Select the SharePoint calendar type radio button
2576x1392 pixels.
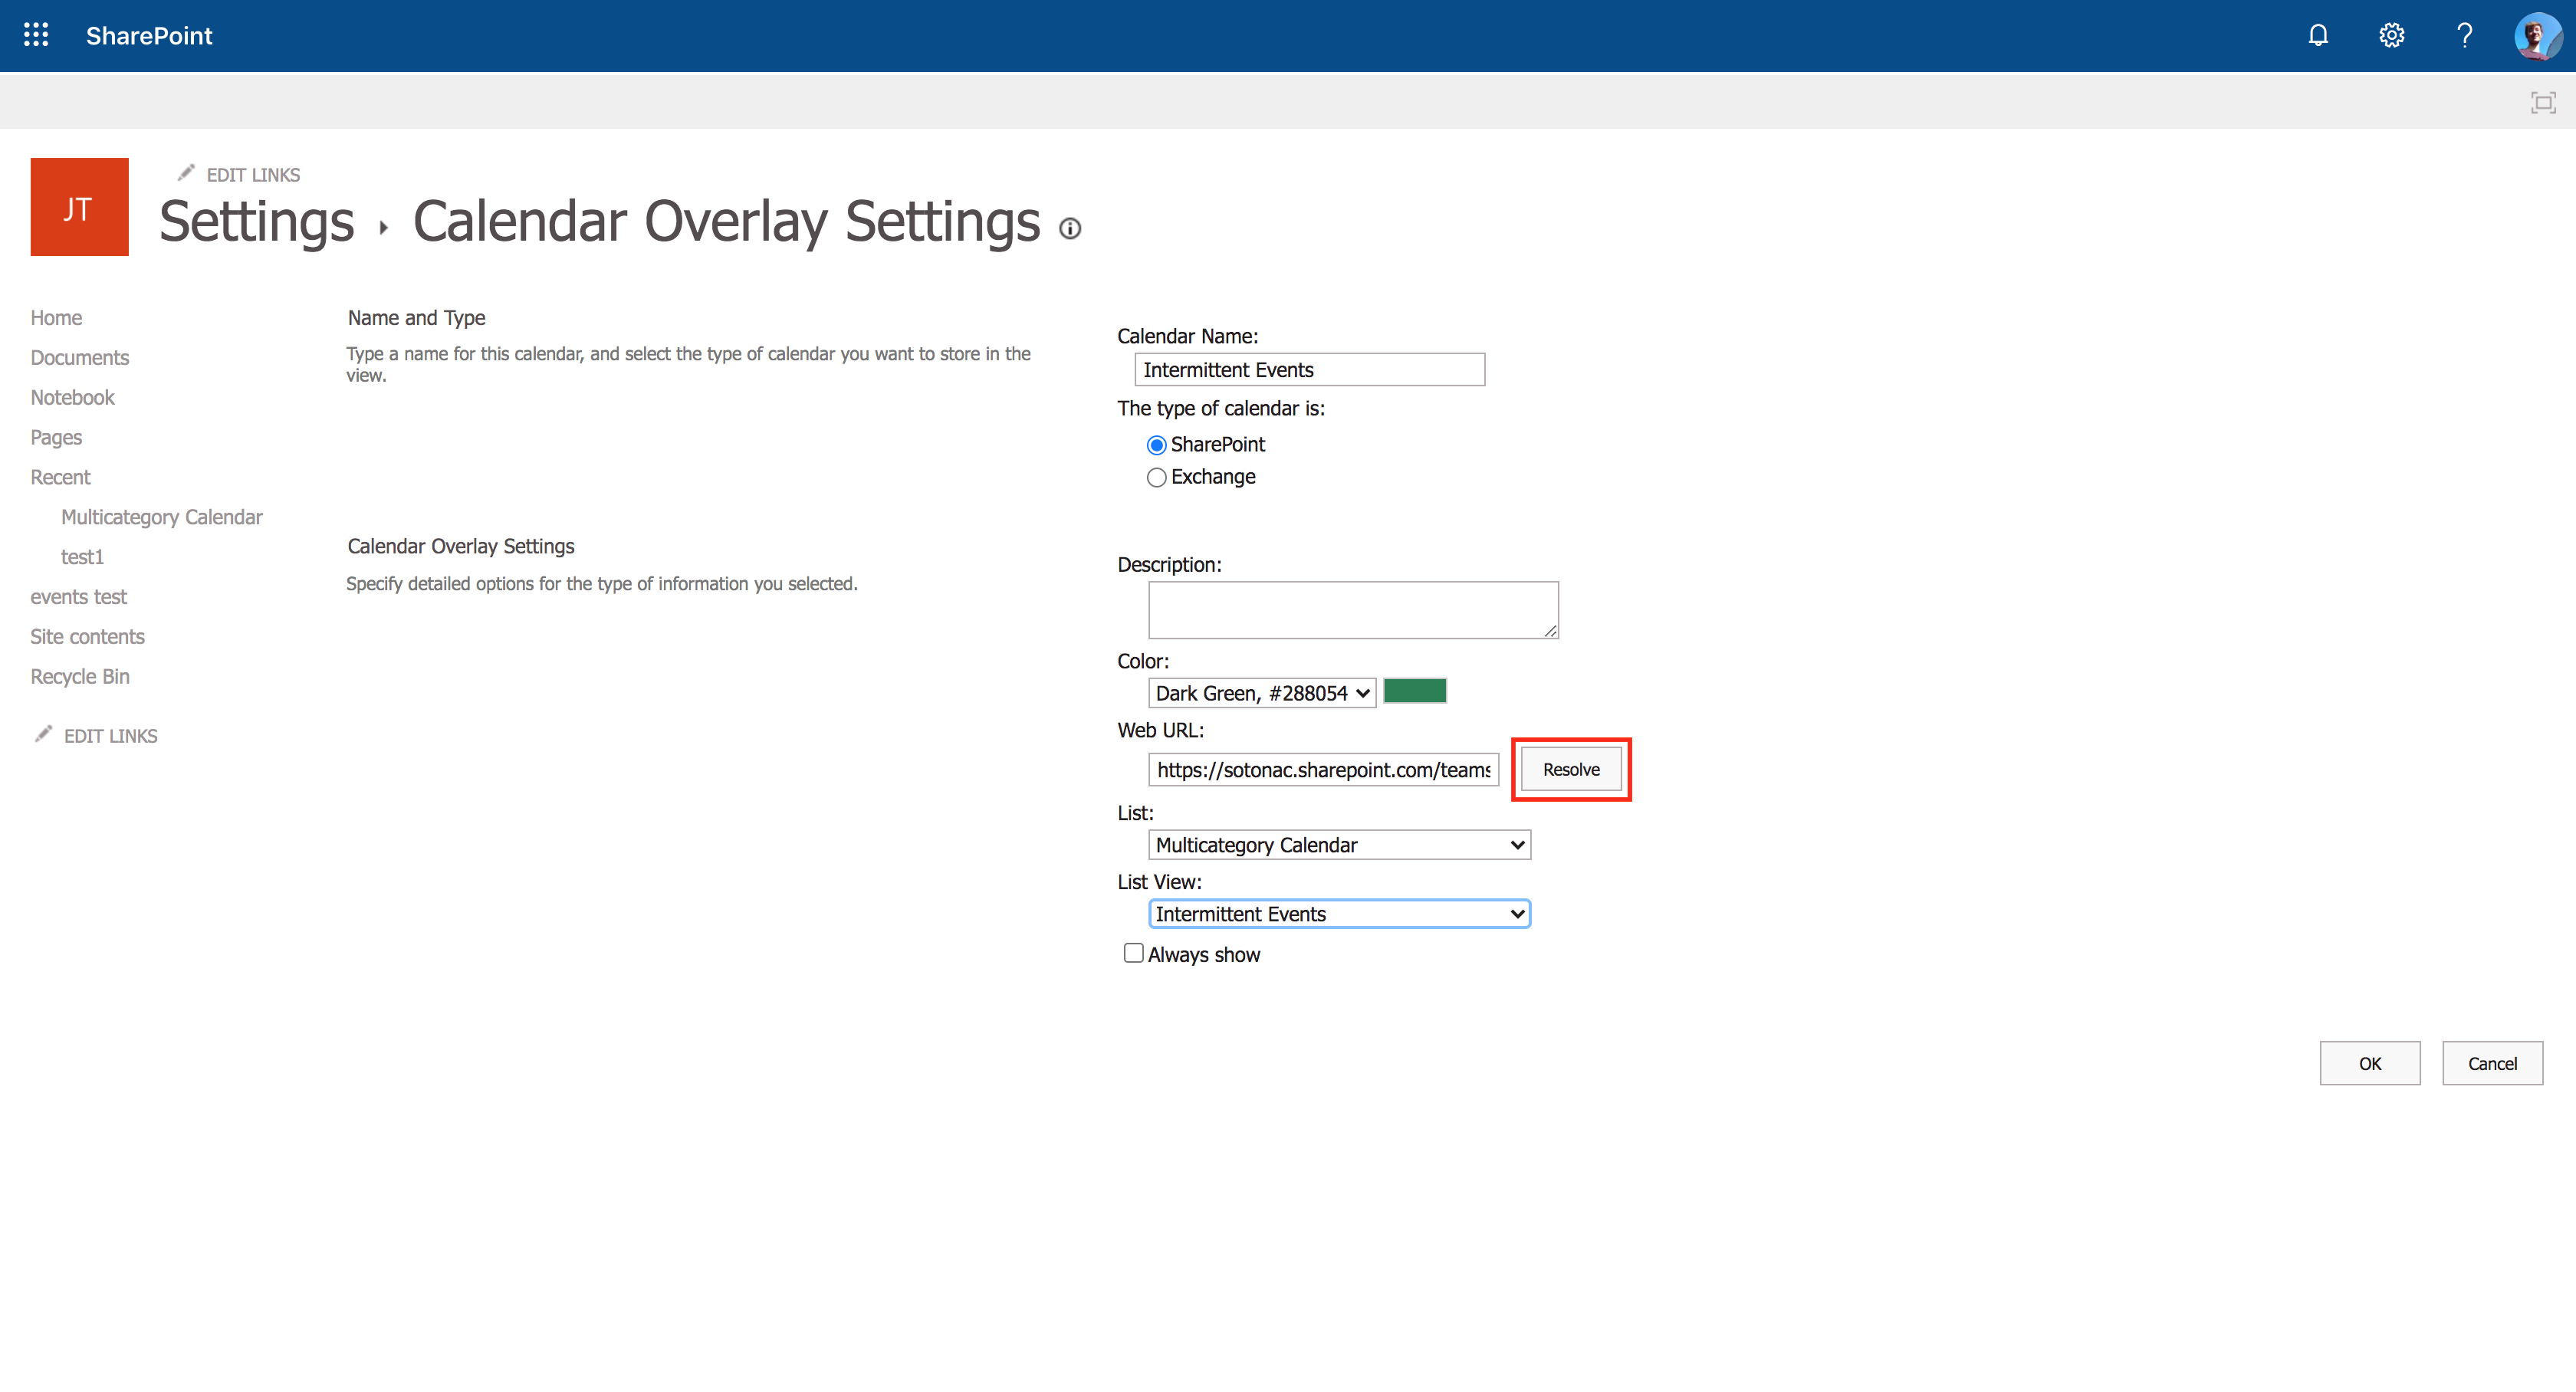1157,444
